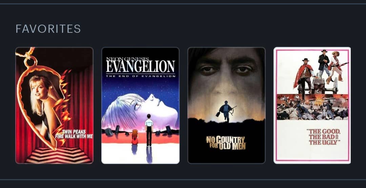
Task: Click the staring eyes on No Country poster
Action: (x=226, y=69)
